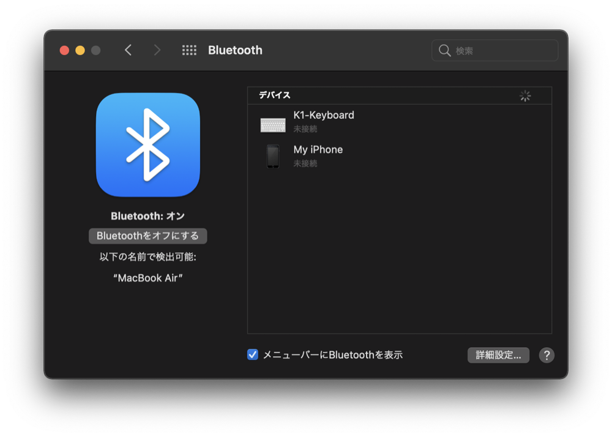The height and width of the screenshot is (437, 612).
Task: Click 以下の名前で検出可能 label
Action: [x=148, y=256]
